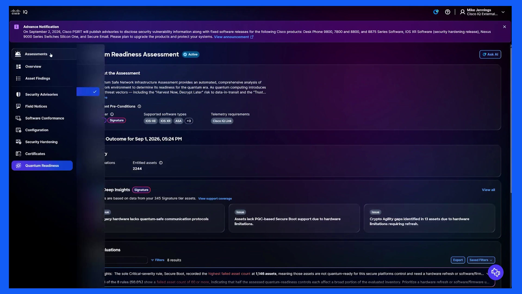Screen dimensions: 522x294
Task: Click the IOS XR software chip
Action: [165, 121]
